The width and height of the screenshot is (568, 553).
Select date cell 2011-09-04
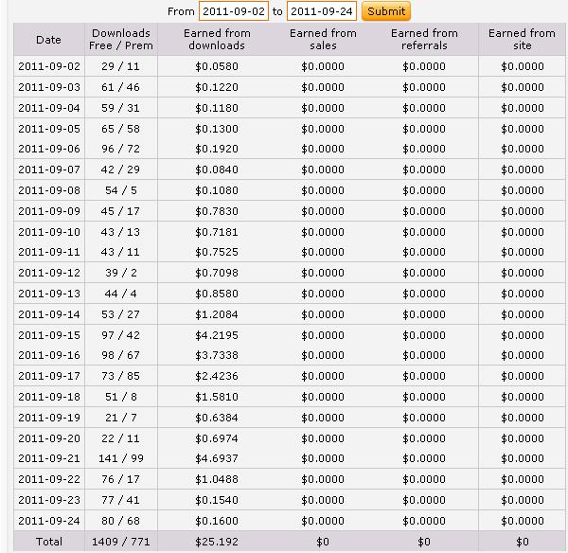coord(49,108)
